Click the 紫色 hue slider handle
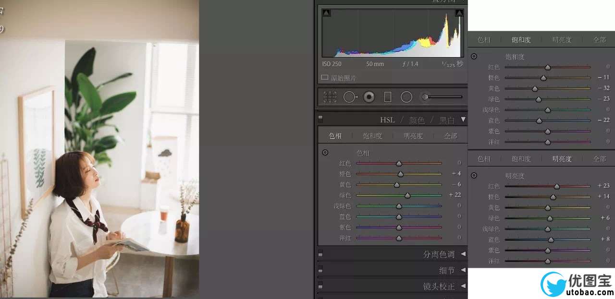The width and height of the screenshot is (615, 299). pos(399,227)
